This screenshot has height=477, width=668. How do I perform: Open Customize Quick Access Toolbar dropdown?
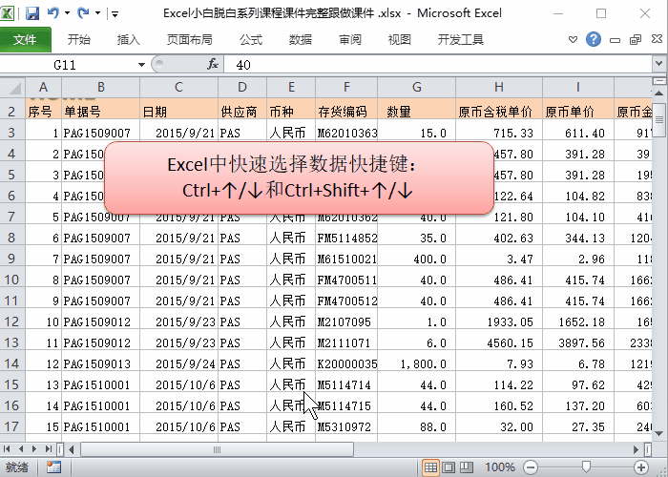pyautogui.click(x=115, y=14)
